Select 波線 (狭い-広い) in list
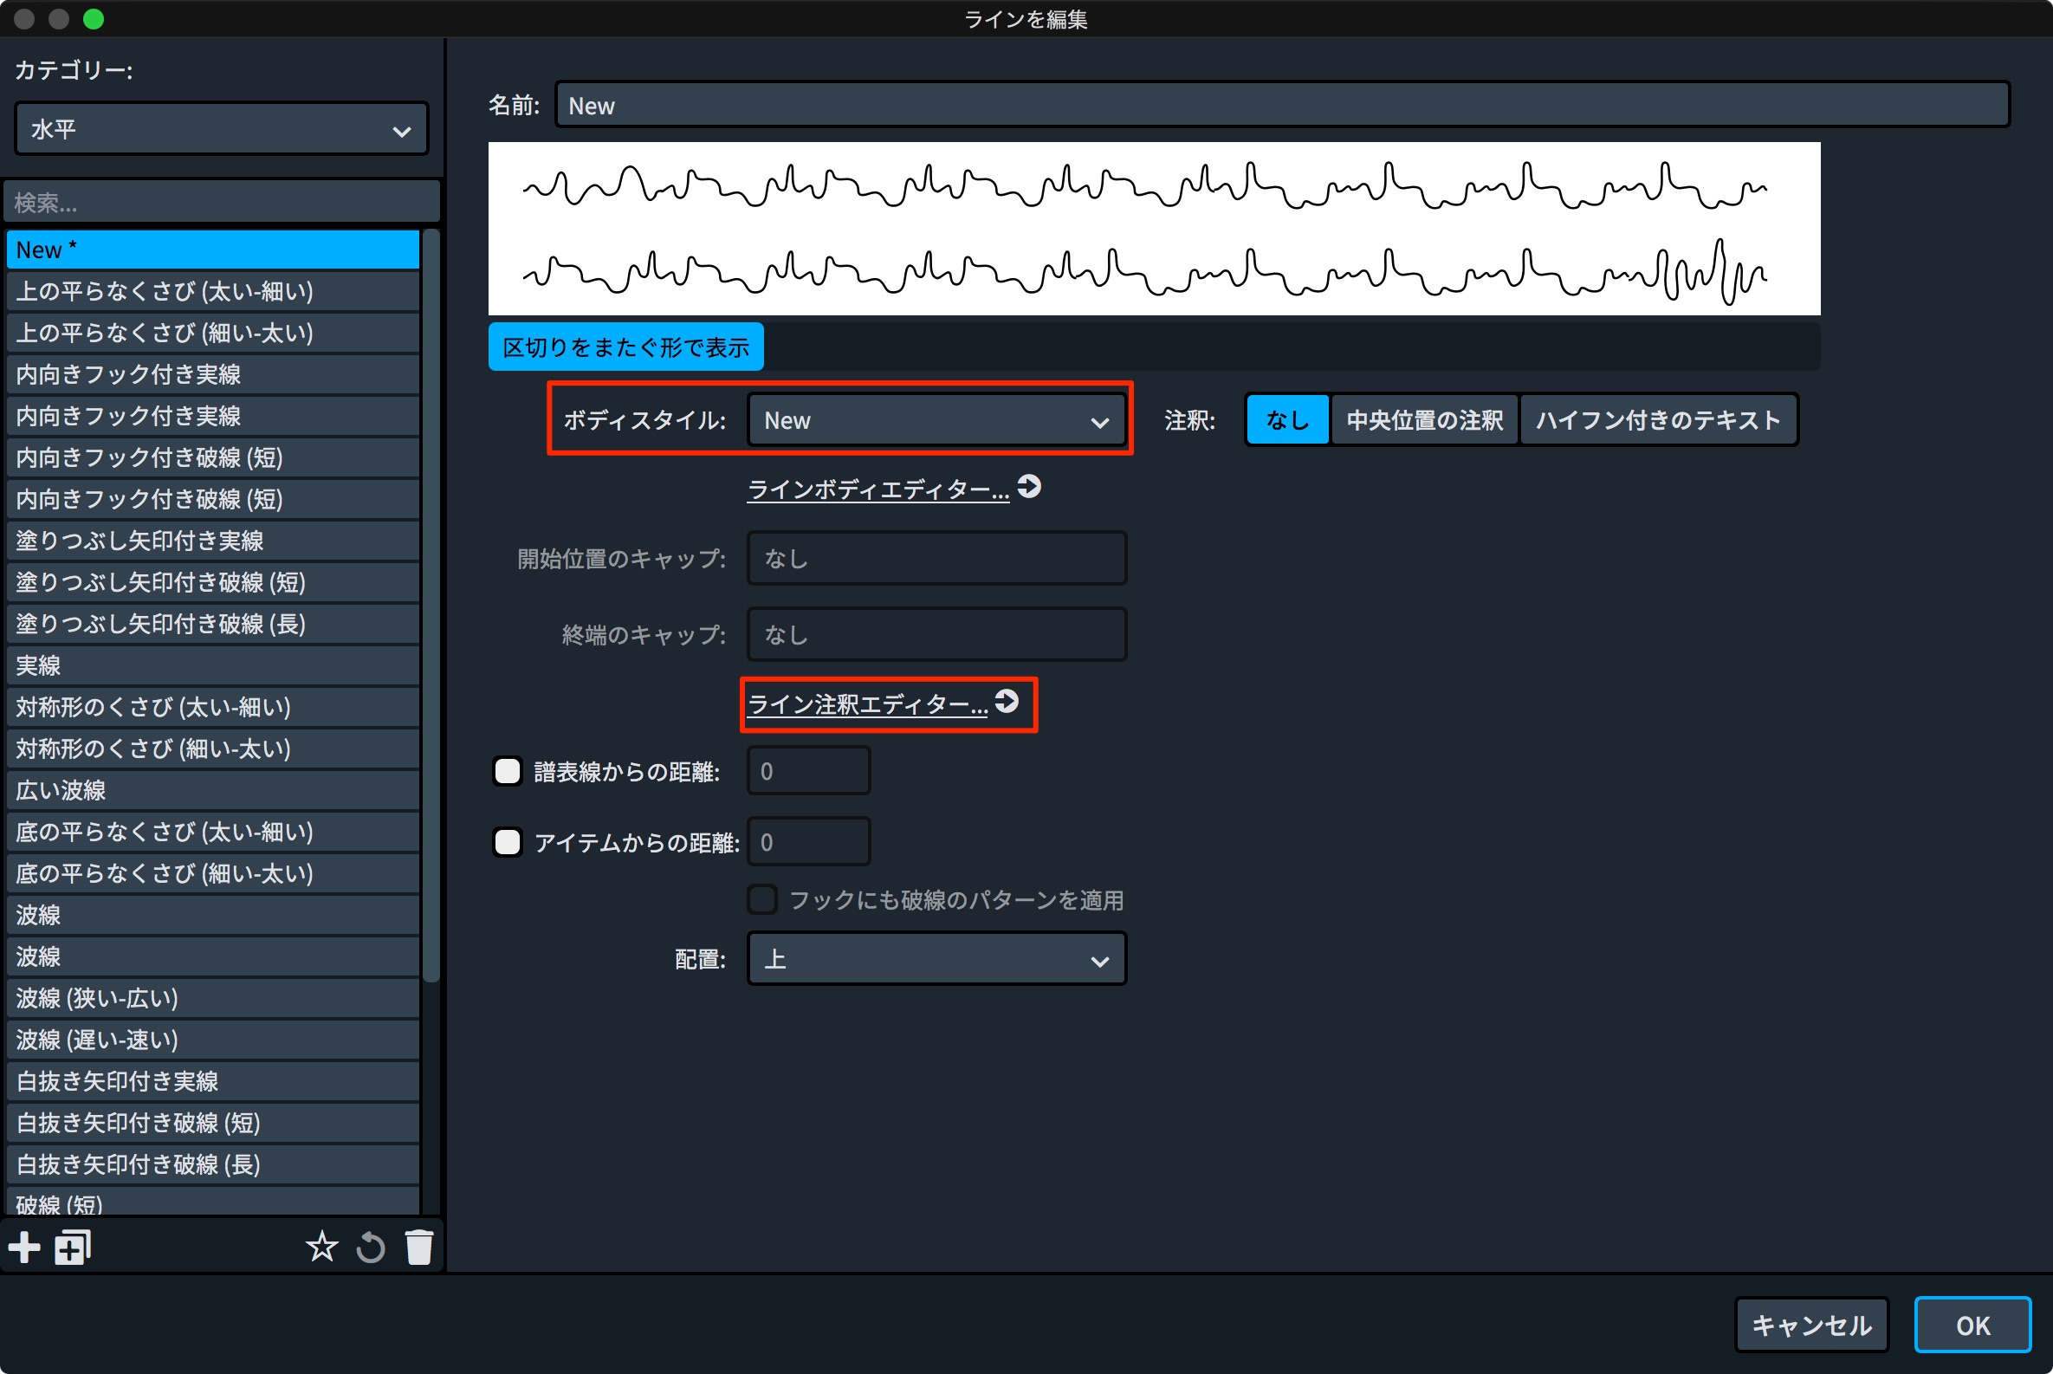The image size is (2053, 1374). (x=213, y=999)
